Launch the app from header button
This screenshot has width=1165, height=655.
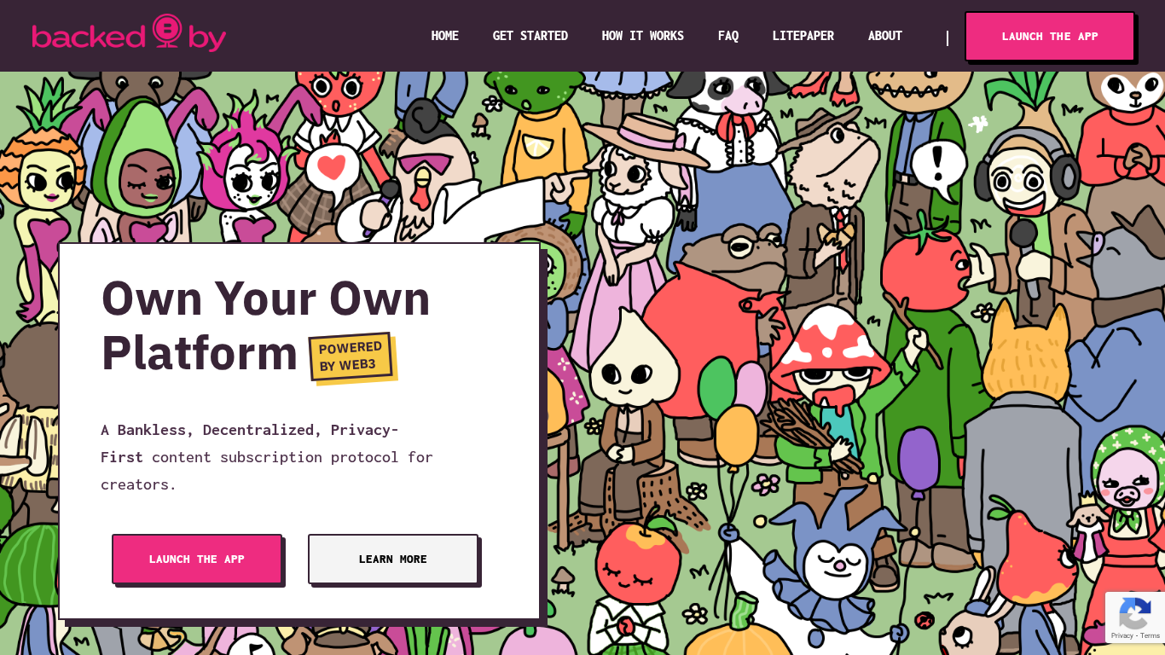tap(1050, 36)
